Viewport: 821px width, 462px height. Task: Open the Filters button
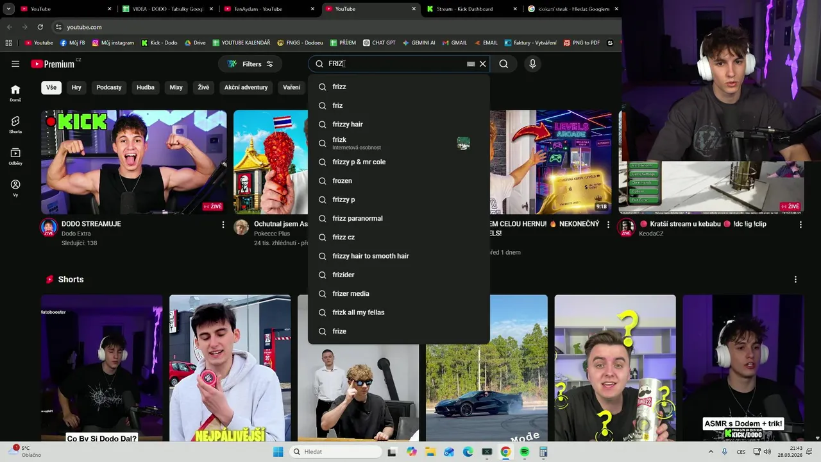click(x=250, y=64)
